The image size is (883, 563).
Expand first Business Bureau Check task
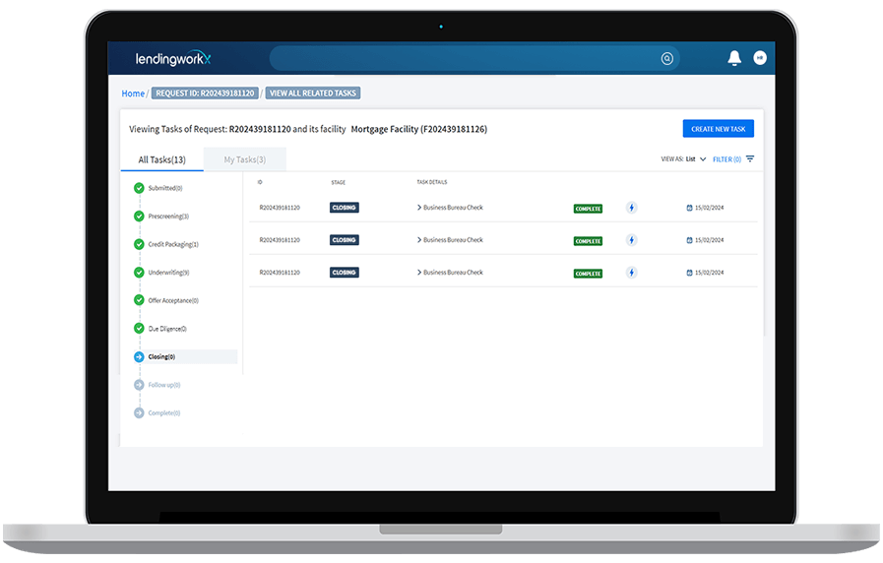419,208
